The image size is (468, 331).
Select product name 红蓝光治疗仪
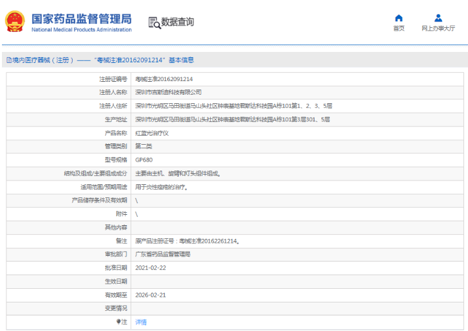pos(152,133)
